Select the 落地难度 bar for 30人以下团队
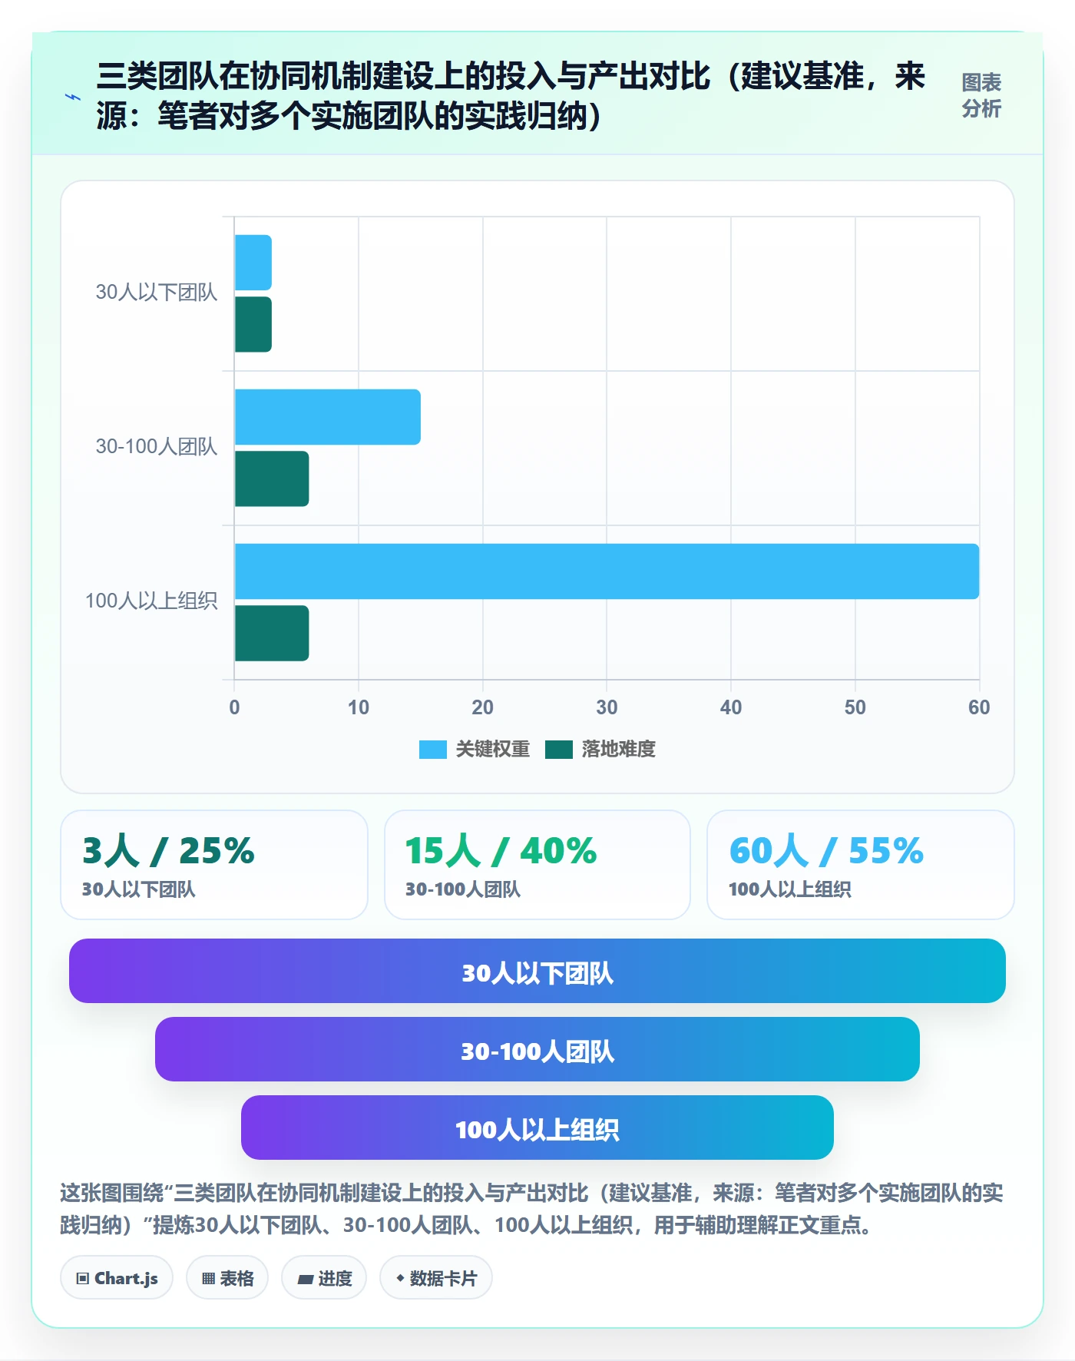 point(253,324)
